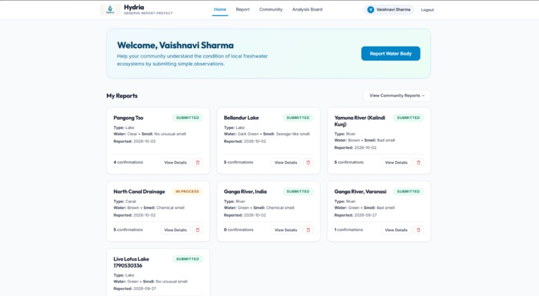
Task: View Details for North Canal Drainage
Action: (x=175, y=230)
